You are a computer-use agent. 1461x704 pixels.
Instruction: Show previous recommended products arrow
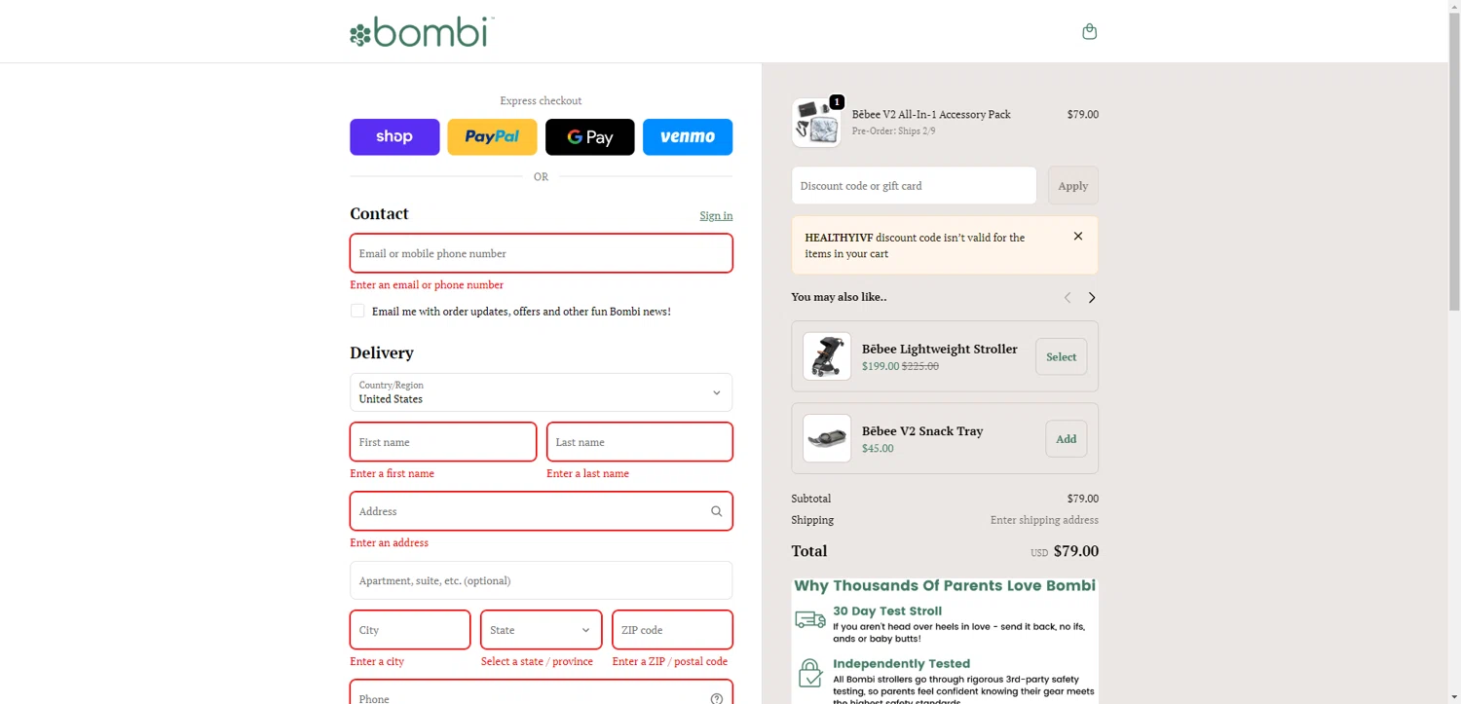tap(1067, 297)
